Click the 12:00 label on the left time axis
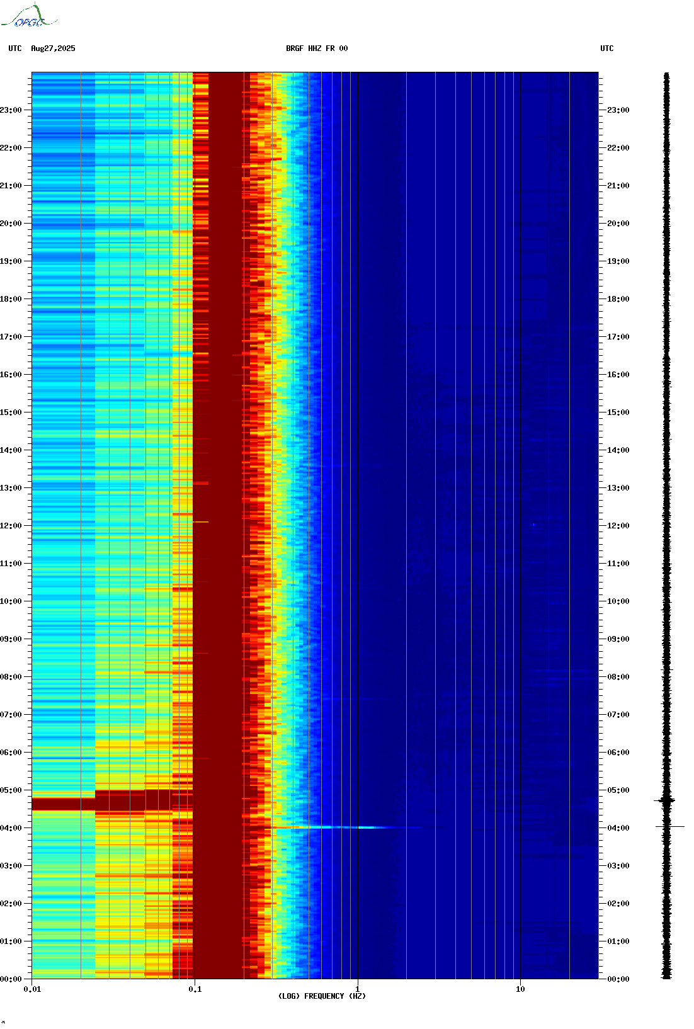This screenshot has height=1029, width=694. click(11, 526)
